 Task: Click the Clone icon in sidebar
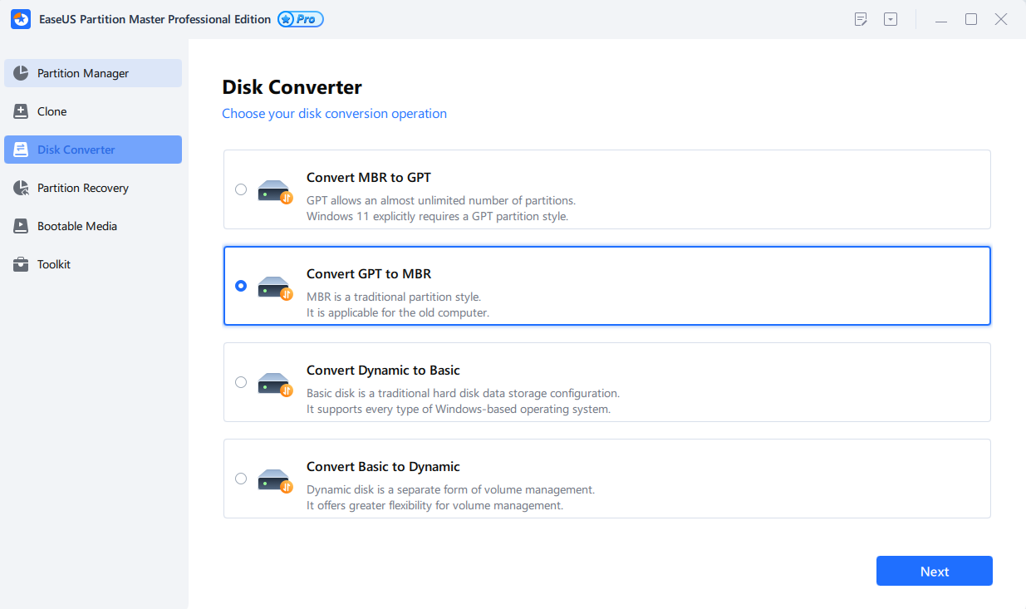22,111
